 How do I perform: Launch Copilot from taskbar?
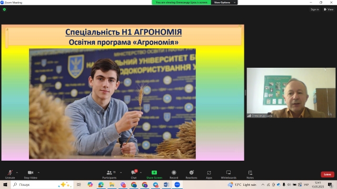[x=90, y=184]
